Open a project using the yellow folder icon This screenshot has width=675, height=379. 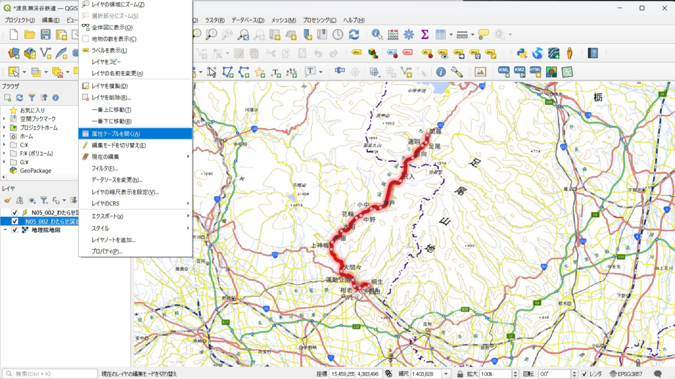[x=30, y=35]
